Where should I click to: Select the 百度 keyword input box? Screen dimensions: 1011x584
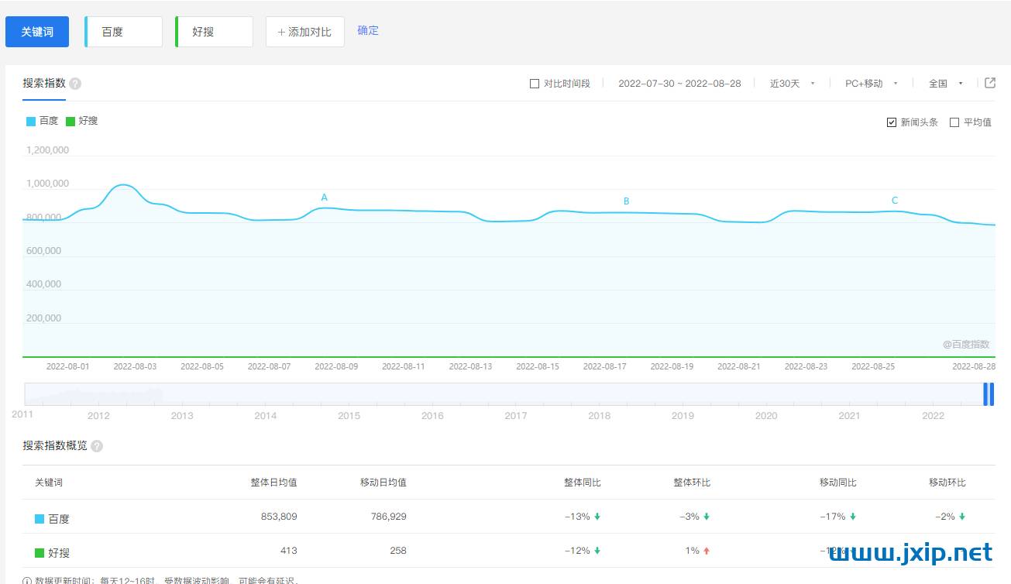click(124, 32)
